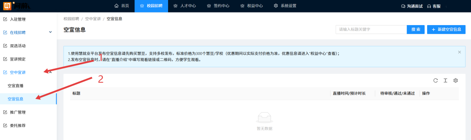Image resolution: width=471 pixels, height=140 pixels.
Task: Click the edit icon beside 入驻管理
Action: pyautogui.click(x=5, y=19)
